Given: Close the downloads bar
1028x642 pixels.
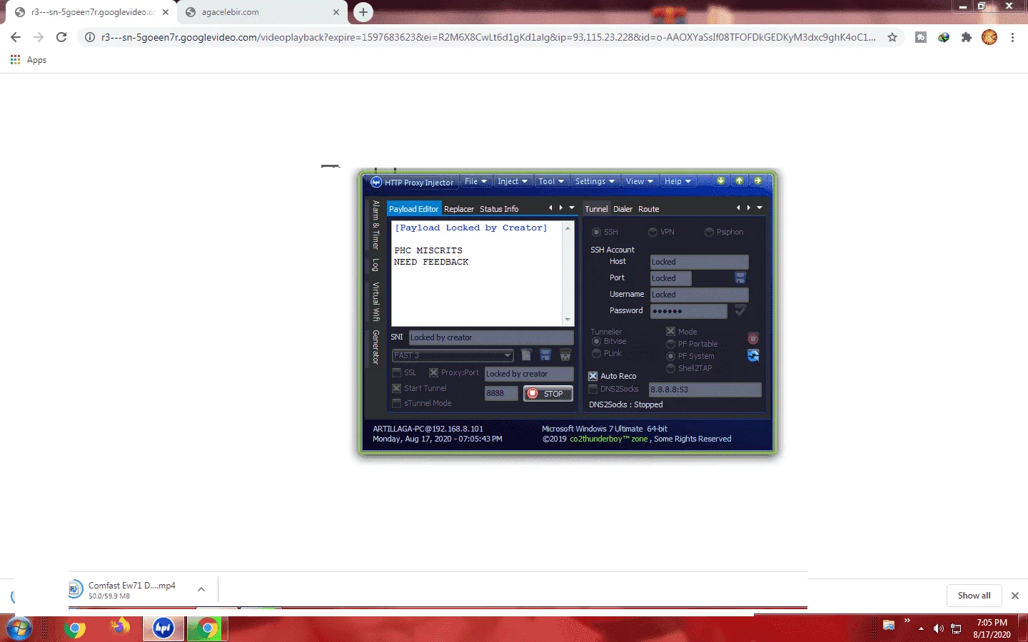Looking at the screenshot, I should pyautogui.click(x=1015, y=596).
